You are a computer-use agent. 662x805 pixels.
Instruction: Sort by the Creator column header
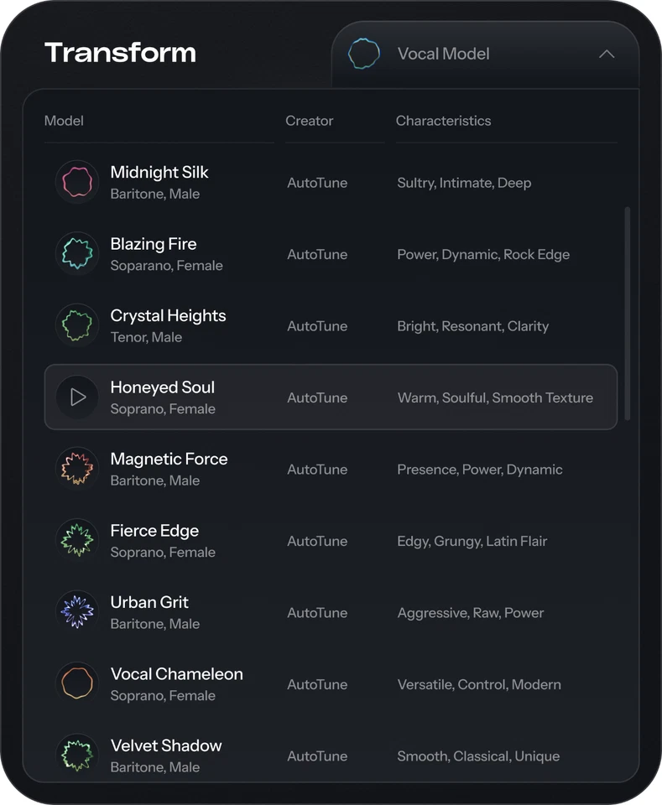309,121
